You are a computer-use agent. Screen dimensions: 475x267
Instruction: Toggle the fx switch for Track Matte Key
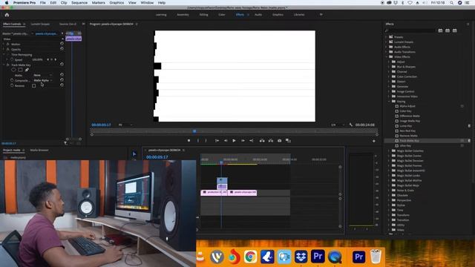point(8,65)
